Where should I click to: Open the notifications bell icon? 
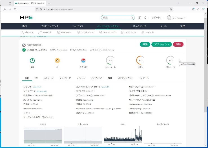[x=145, y=18]
